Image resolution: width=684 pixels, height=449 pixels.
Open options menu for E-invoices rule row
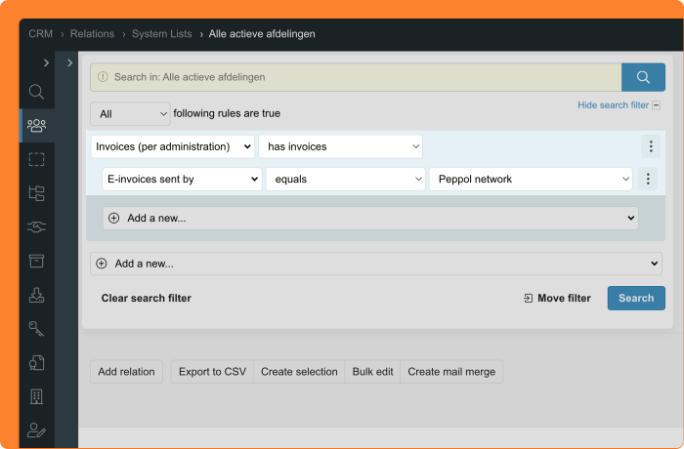[x=648, y=179]
